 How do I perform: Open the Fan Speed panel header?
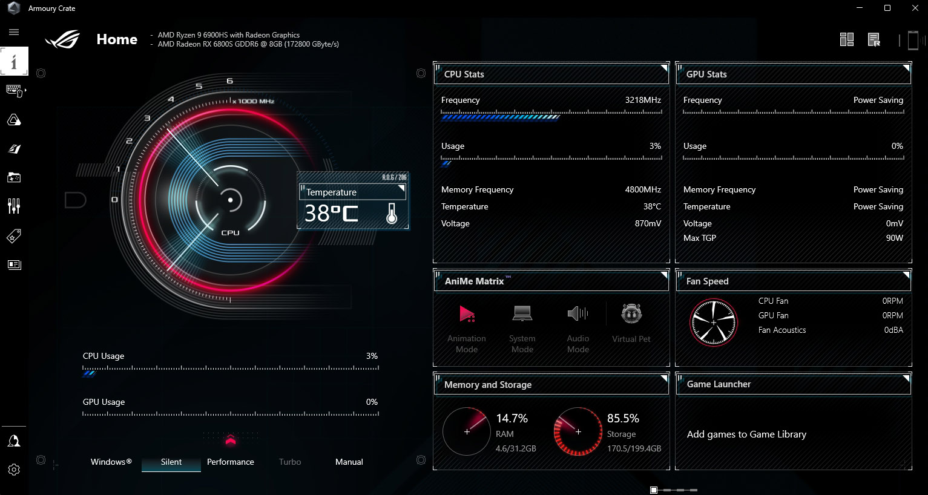click(794, 281)
